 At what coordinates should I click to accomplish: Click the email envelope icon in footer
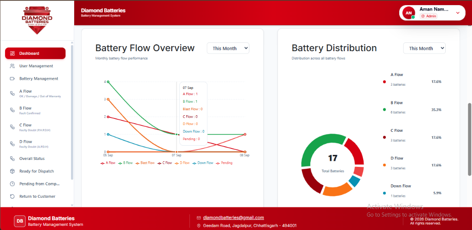(x=199, y=218)
